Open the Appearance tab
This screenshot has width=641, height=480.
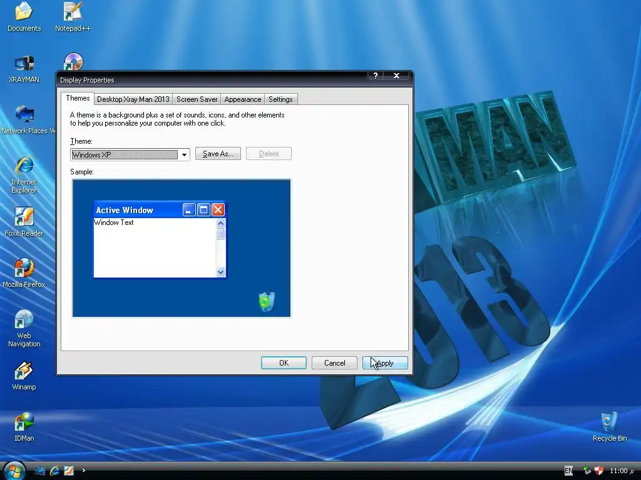point(242,99)
